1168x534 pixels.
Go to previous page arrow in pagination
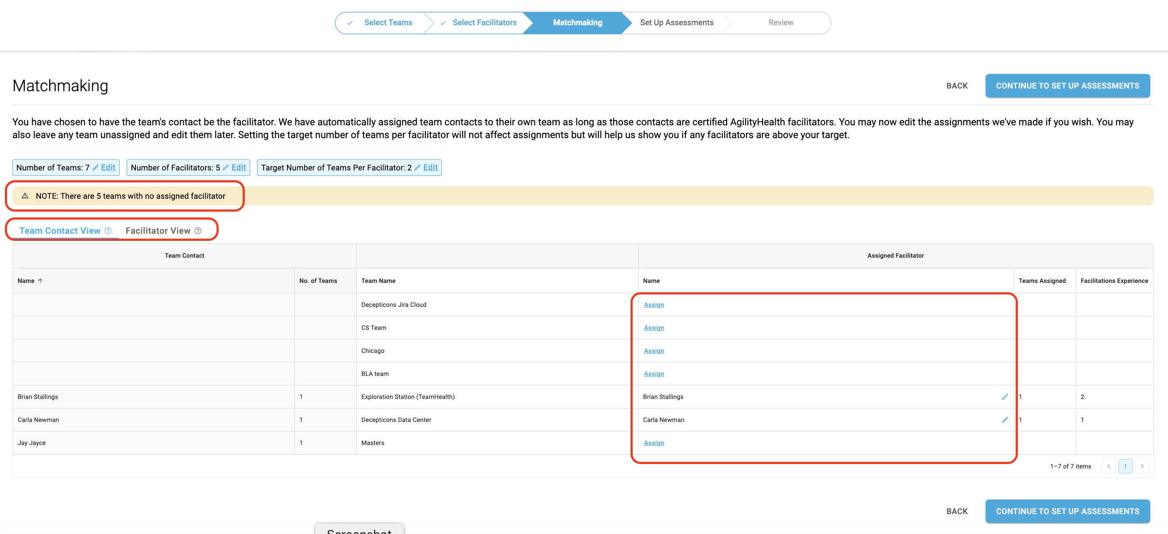click(1108, 466)
